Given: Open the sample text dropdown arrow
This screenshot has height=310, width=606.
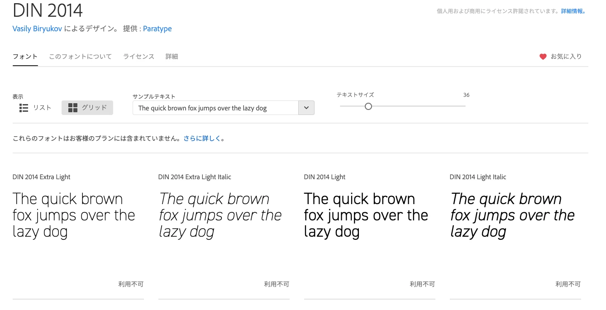Looking at the screenshot, I should [306, 108].
